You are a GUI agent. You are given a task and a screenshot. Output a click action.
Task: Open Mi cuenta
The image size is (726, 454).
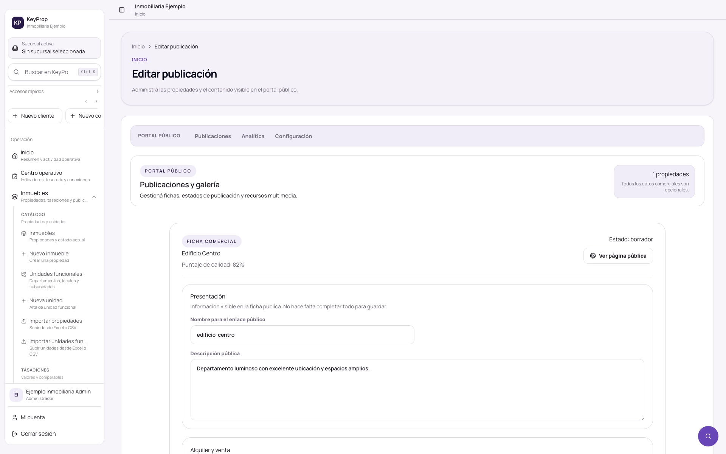point(54,417)
